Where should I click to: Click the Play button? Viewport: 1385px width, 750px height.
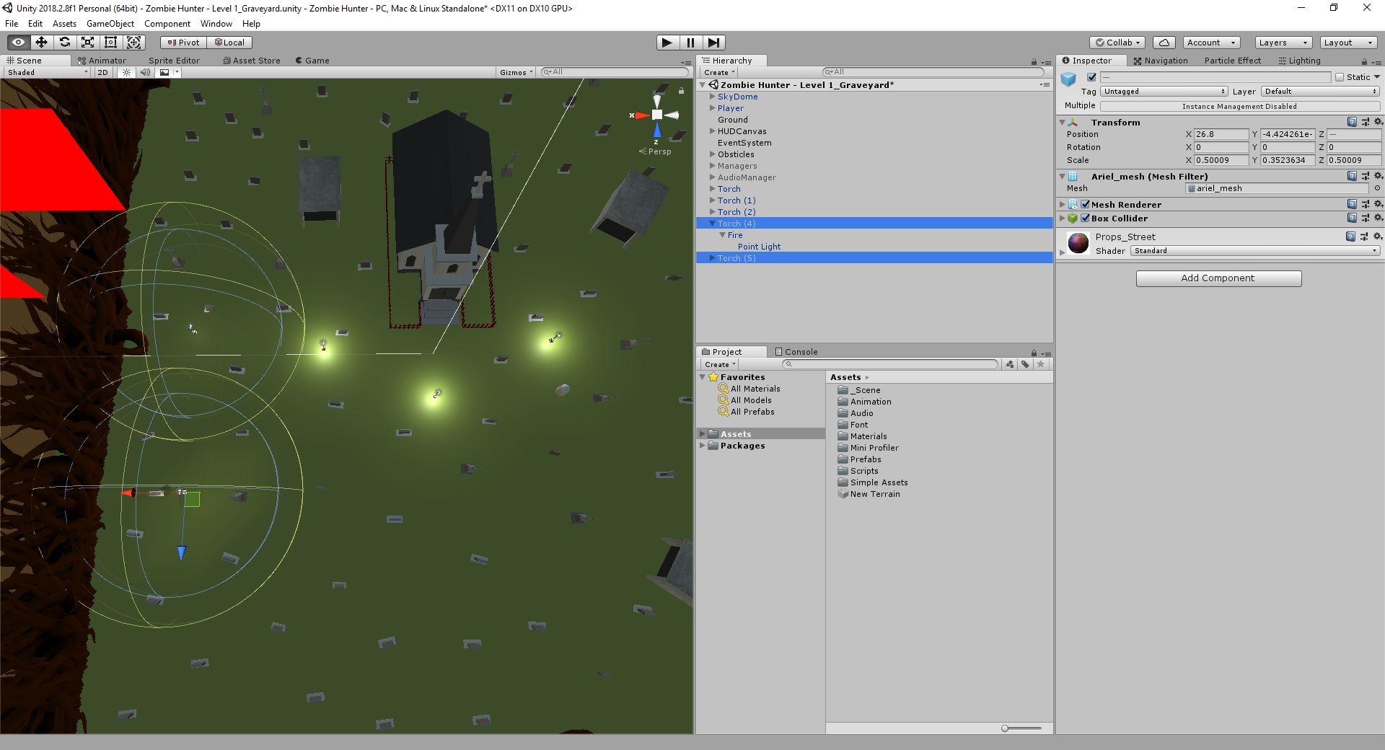coord(667,43)
